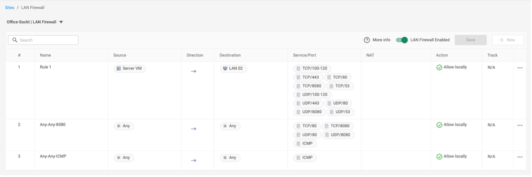
Task: Click the Any source chip in rule 2
Action: 124,126
